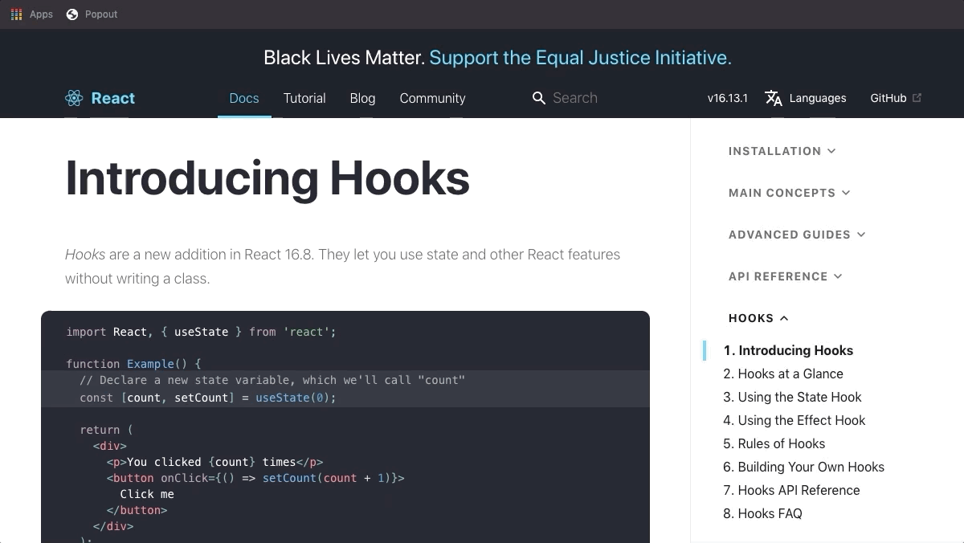Click the Black Lives Matter text

click(344, 58)
